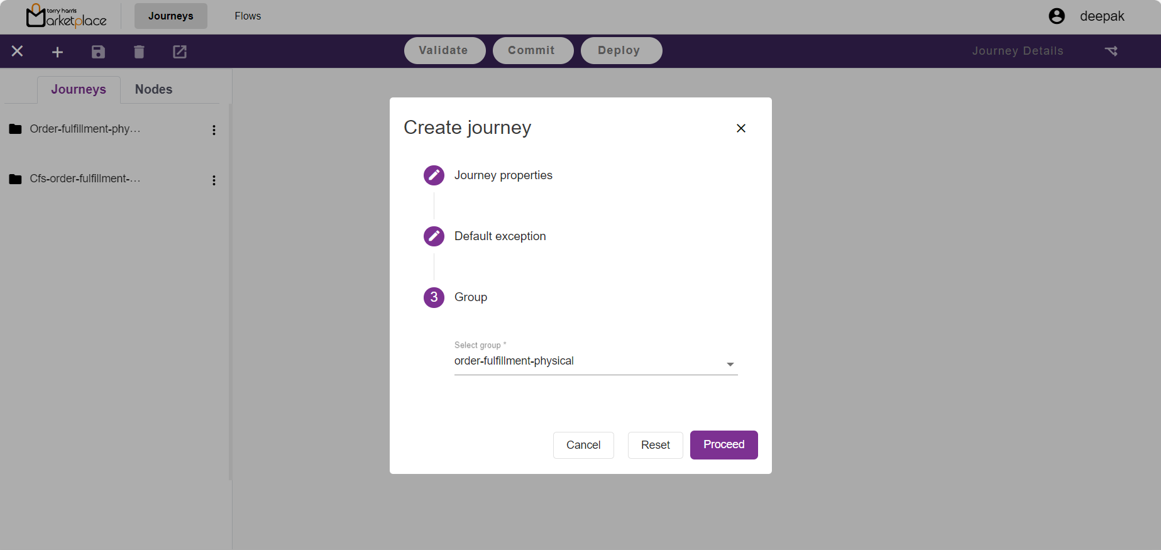Viewport: 1161px width, 550px height.
Task: Go to the Default exception step
Action: (x=500, y=236)
